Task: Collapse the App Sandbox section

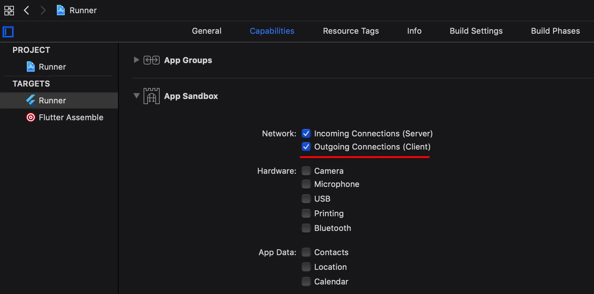Action: coord(137,96)
